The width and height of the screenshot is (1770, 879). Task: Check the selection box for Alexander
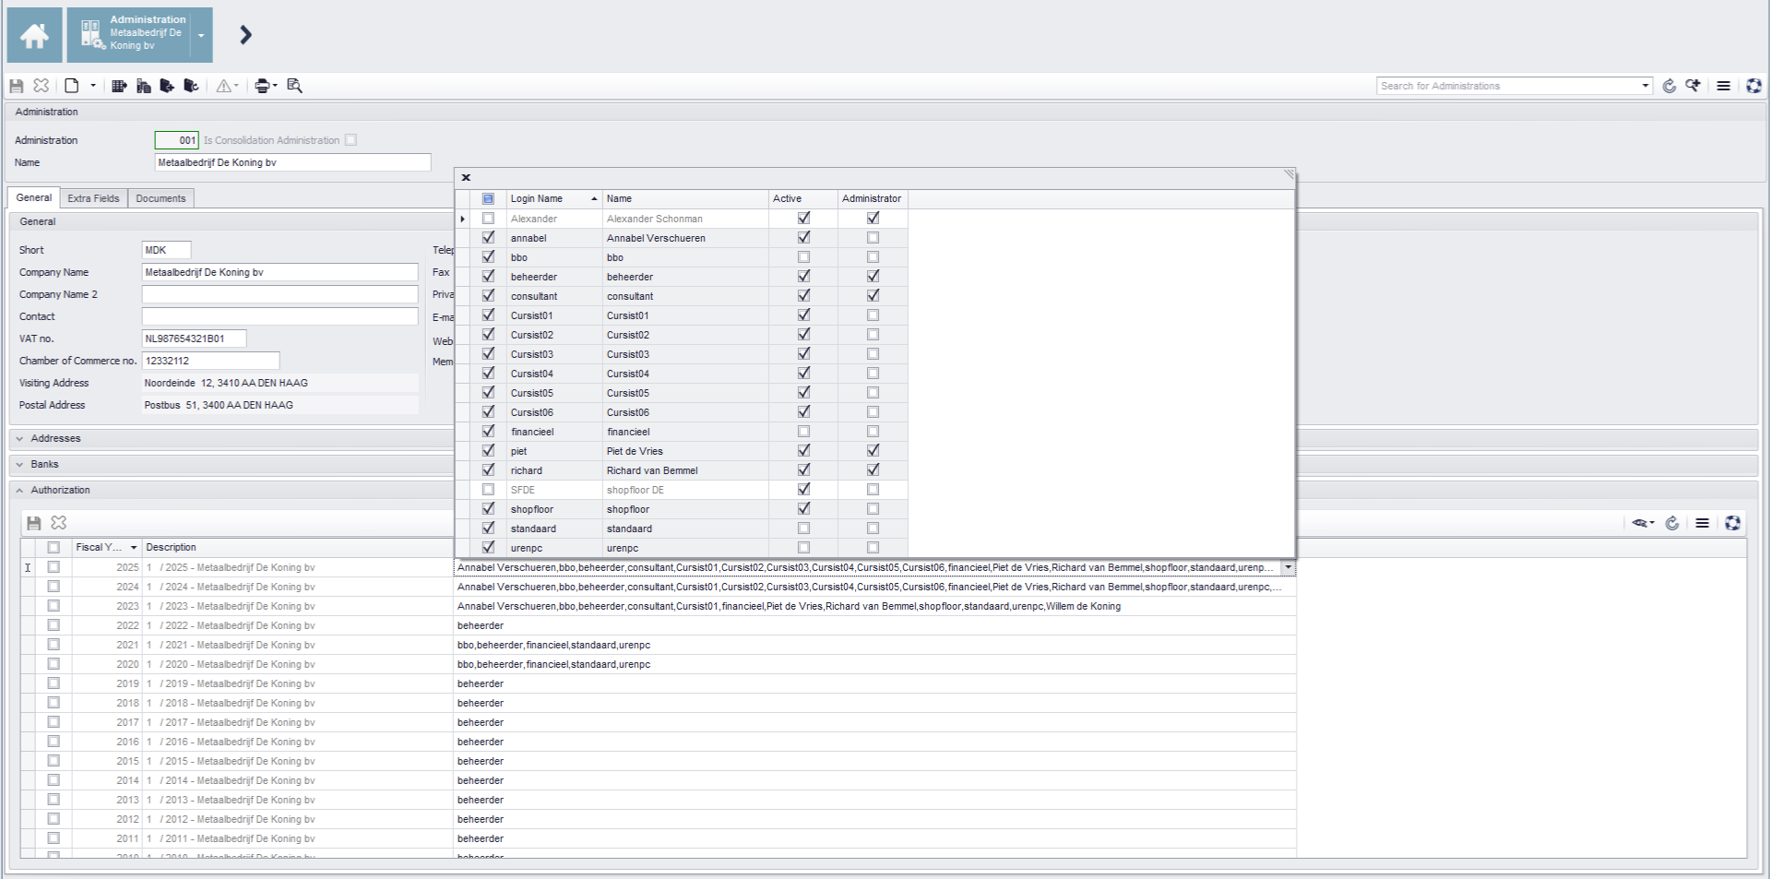(488, 219)
